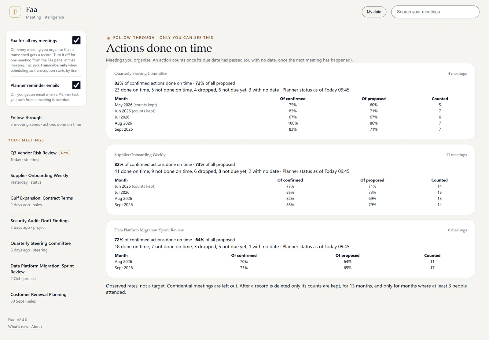The image size is (489, 340).
Task: Click the '11 meetings' count label
Action: click(457, 155)
